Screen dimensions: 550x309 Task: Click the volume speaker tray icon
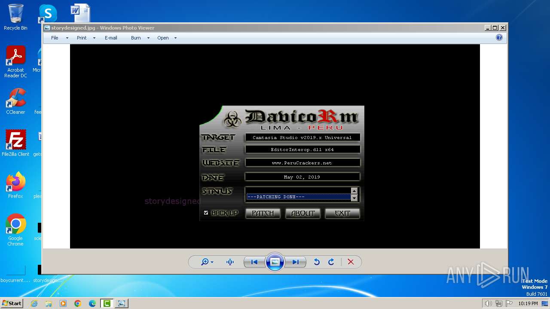[x=488, y=303]
